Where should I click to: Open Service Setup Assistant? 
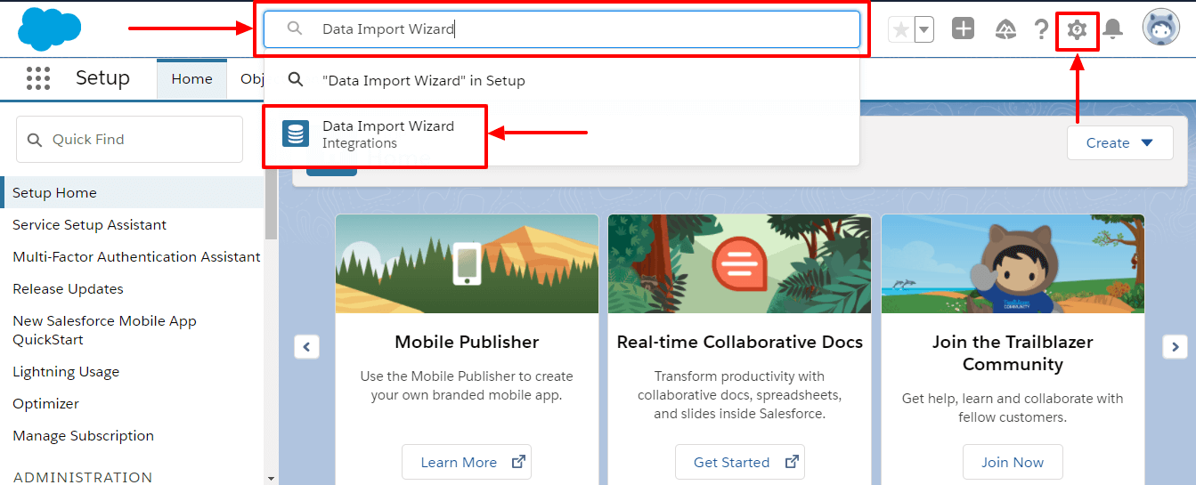click(90, 225)
